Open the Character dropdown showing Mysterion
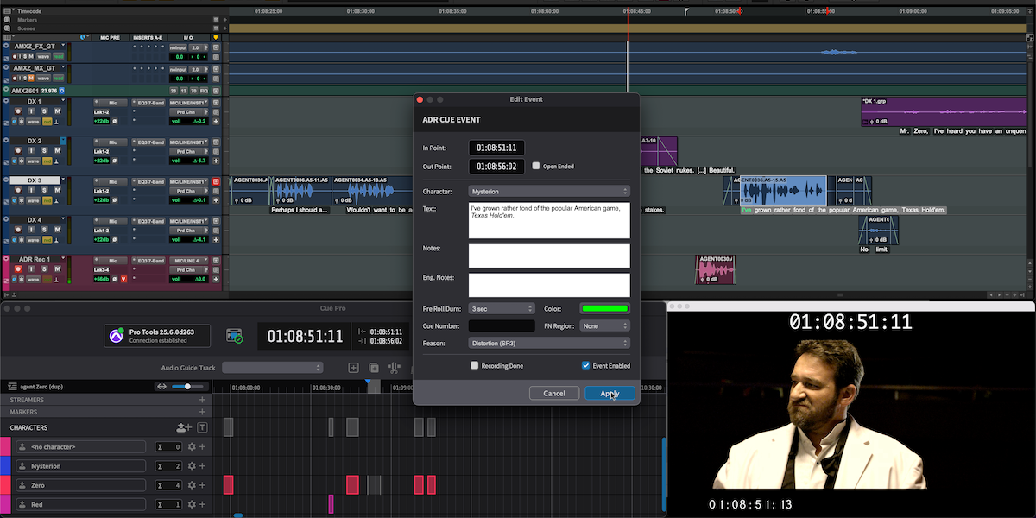 pos(548,191)
